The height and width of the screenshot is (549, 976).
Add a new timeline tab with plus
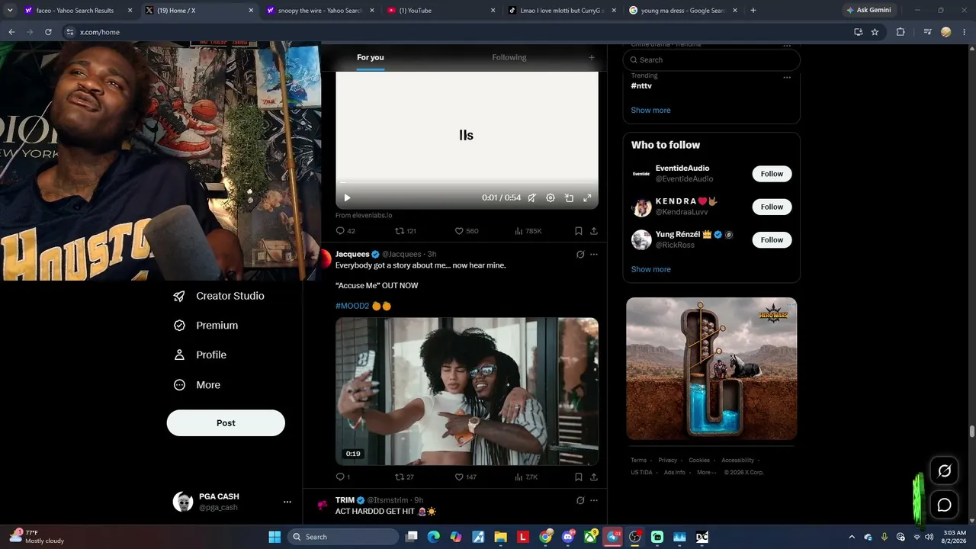[x=591, y=57]
